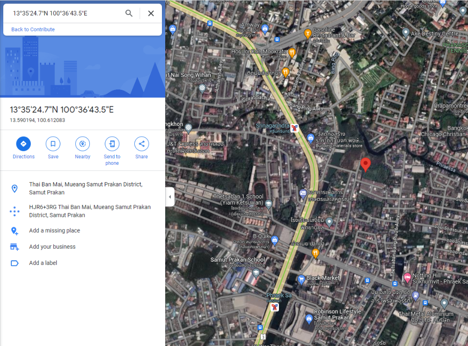Image resolution: width=468 pixels, height=346 pixels.
Task: Open building materials store pin
Action: (x=311, y=138)
